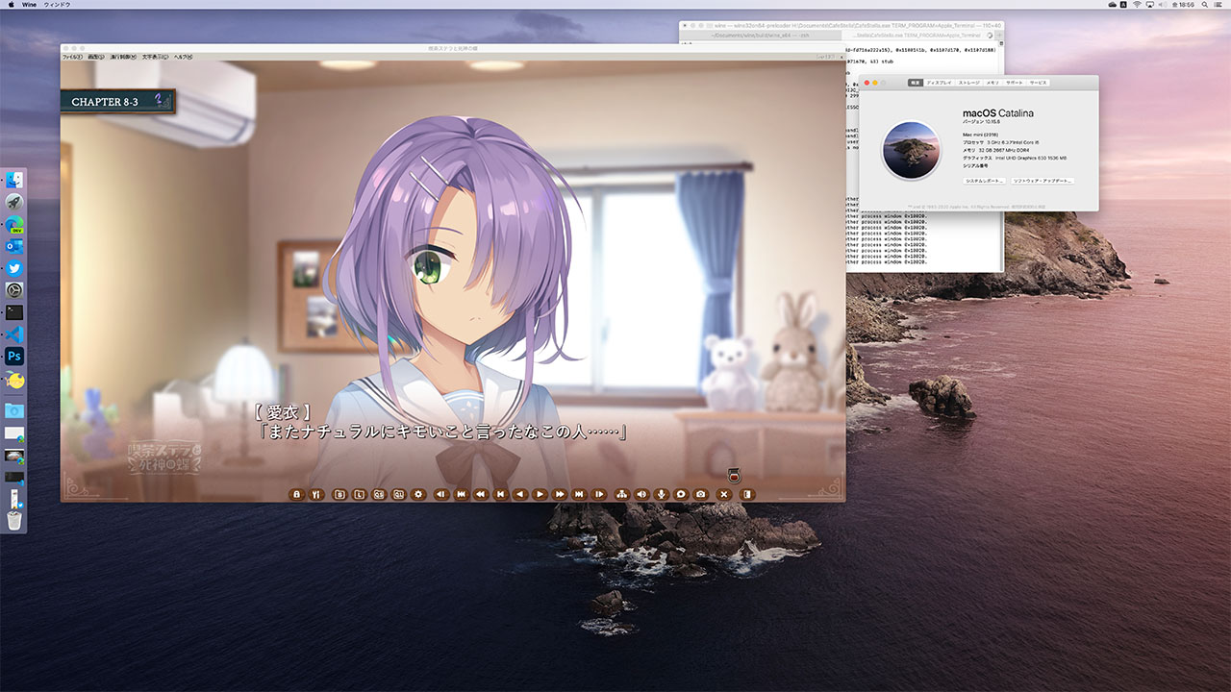1231x692 pixels.
Task: Hide the message window with the X icon
Action: pos(724,494)
